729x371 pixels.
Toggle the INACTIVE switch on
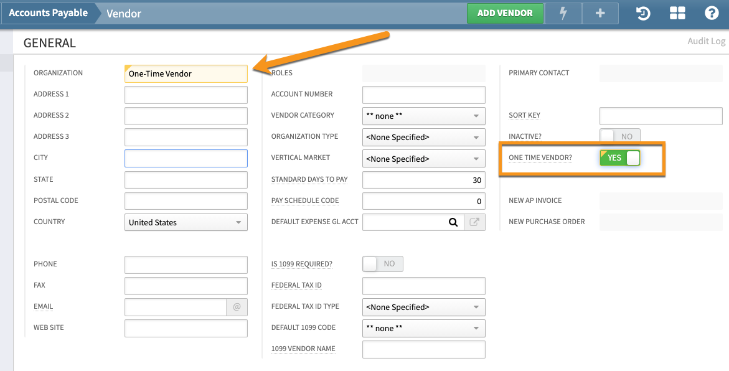(619, 135)
